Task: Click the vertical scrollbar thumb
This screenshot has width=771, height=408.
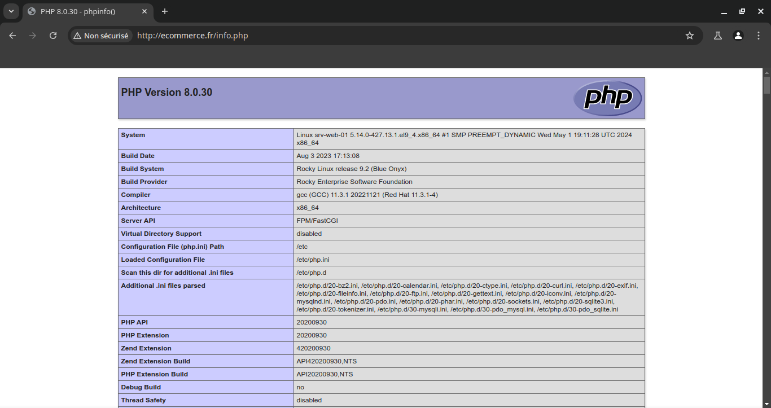Action: click(x=766, y=85)
